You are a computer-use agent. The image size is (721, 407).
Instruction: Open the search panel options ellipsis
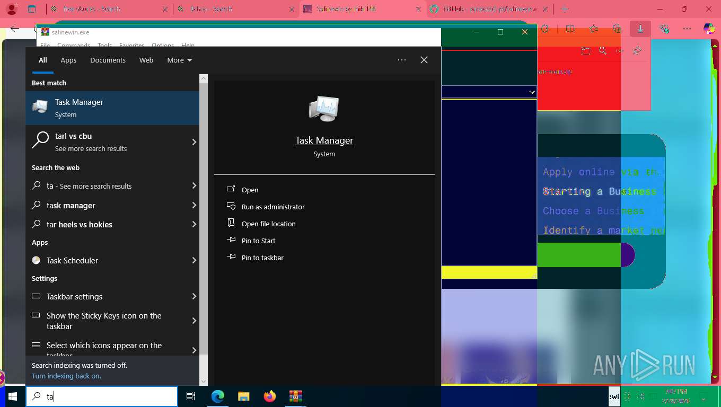tap(402, 60)
